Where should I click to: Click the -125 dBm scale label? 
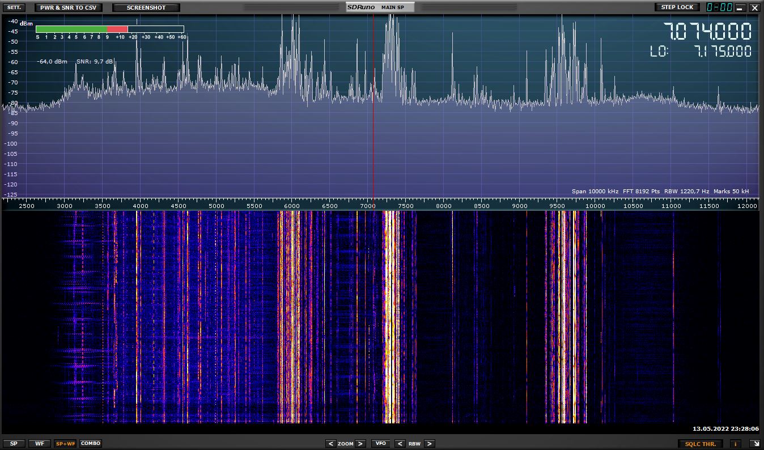tap(10, 194)
